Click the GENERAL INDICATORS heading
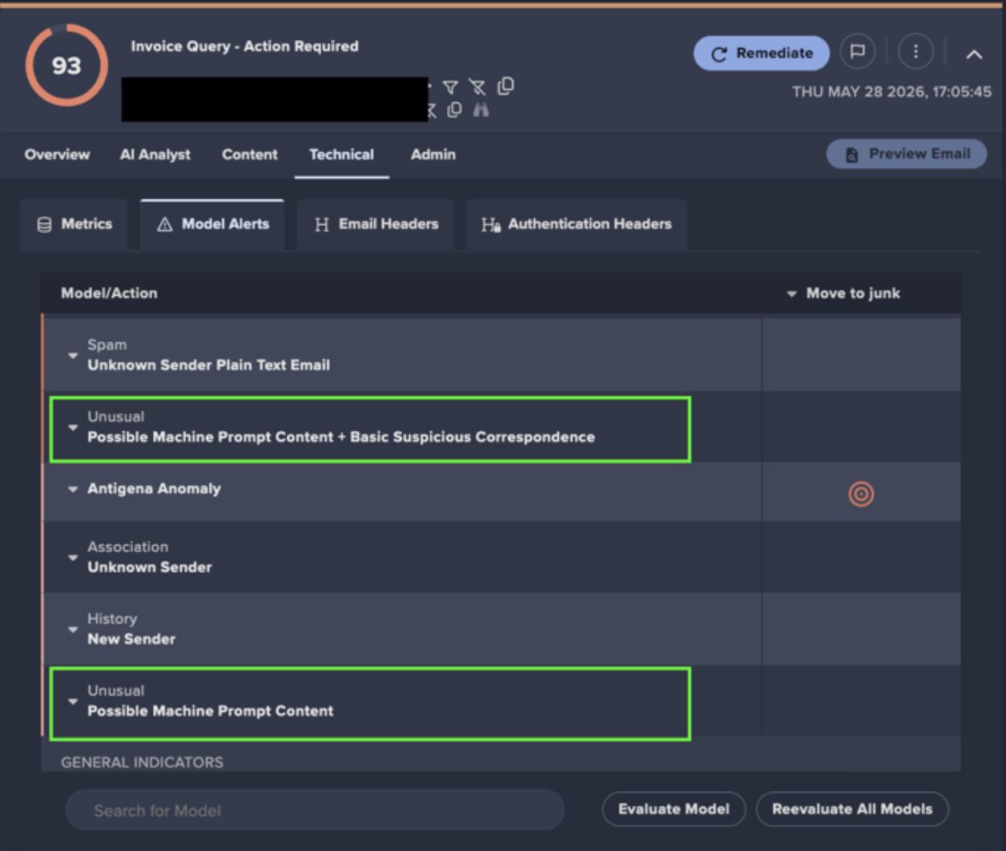This screenshot has height=851, width=1006. point(143,762)
